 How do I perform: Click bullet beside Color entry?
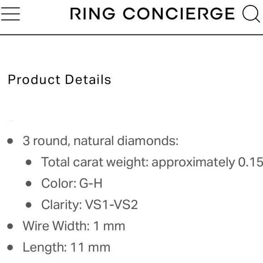29,184
